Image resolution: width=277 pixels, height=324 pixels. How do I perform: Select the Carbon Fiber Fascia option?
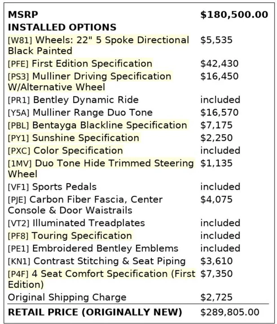point(85,205)
